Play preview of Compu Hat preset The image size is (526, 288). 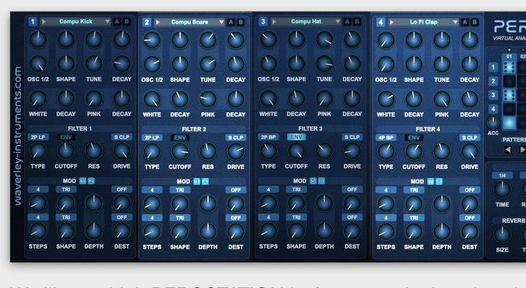tap(274, 21)
